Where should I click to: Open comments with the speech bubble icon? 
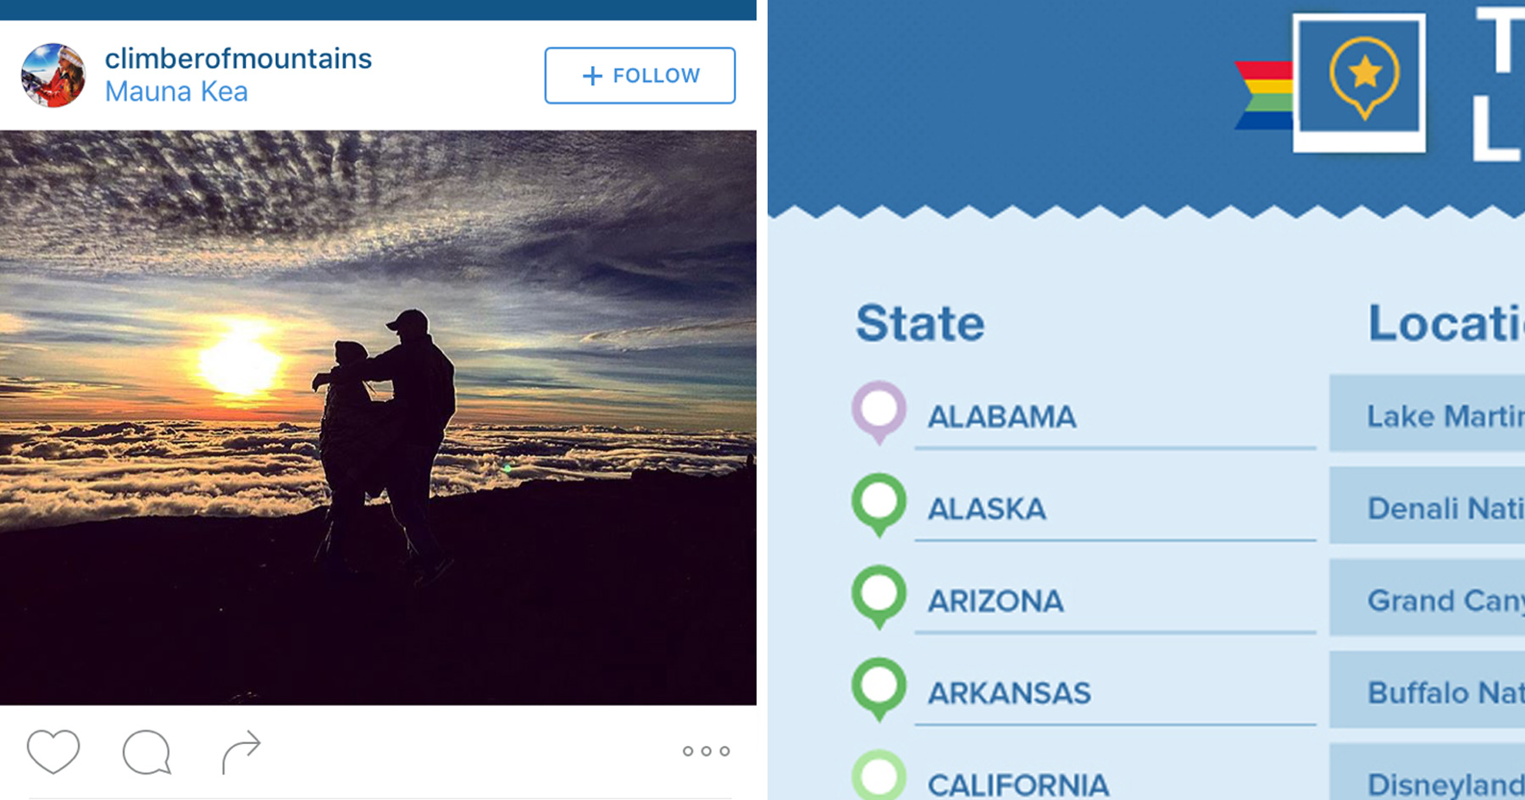[146, 750]
